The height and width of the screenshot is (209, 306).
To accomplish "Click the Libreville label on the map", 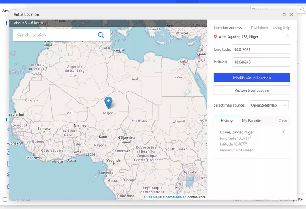I will (x=106, y=173).
